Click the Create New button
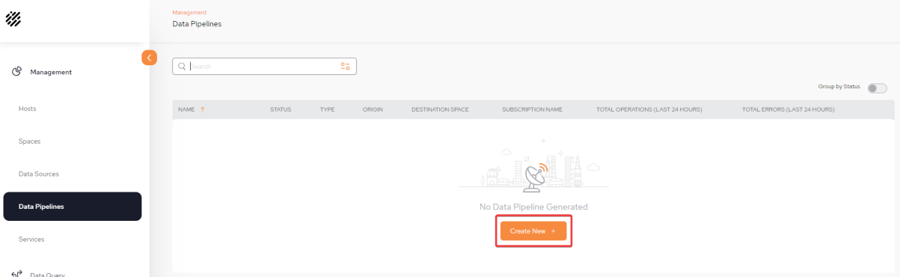 [533, 231]
